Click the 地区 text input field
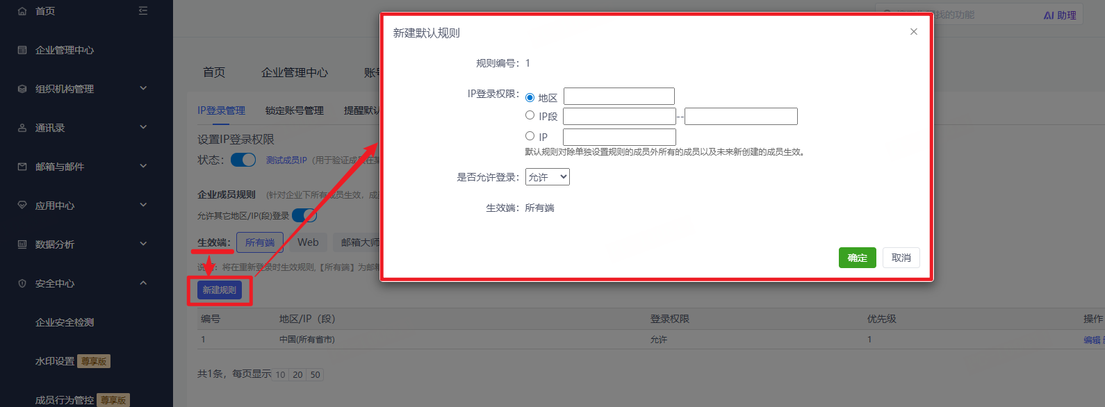 pyautogui.click(x=619, y=97)
